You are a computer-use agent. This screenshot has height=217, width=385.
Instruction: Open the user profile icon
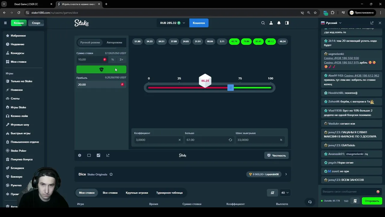click(271, 23)
